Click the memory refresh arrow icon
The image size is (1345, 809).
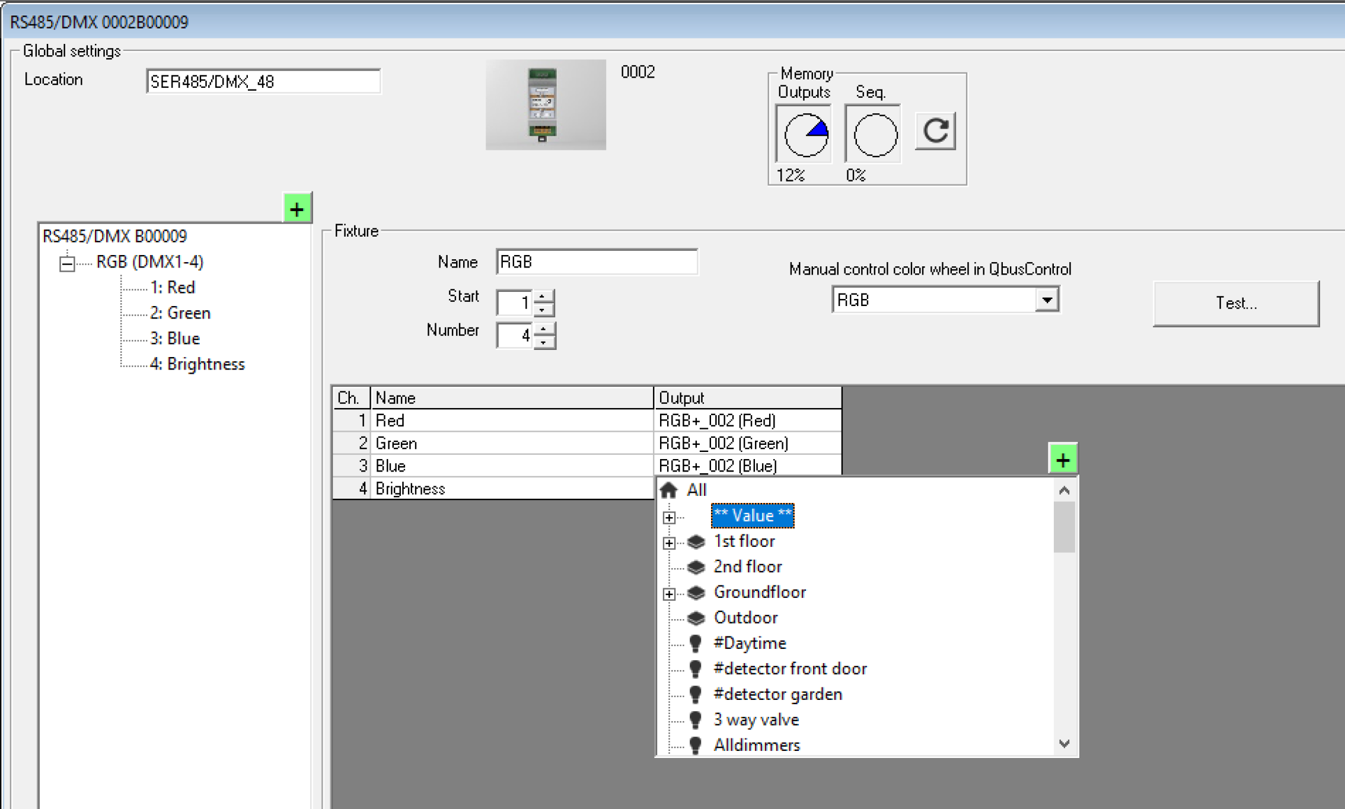936,131
